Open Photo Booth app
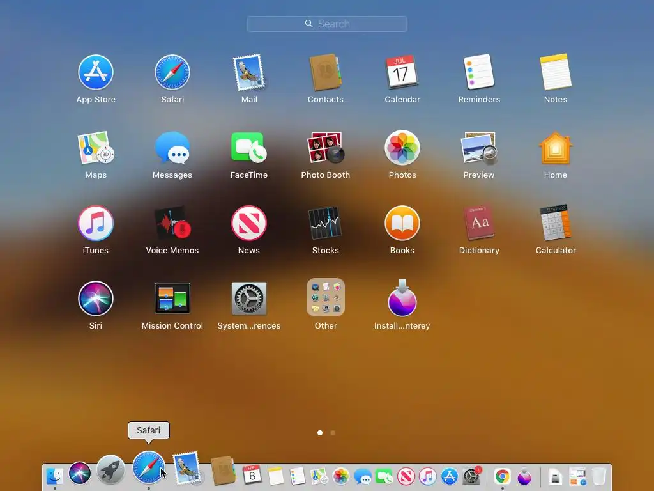 [325, 148]
